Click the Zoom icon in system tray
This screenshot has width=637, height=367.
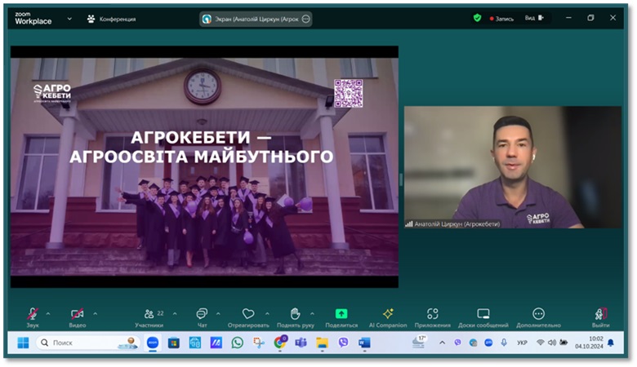pyautogui.click(x=488, y=343)
